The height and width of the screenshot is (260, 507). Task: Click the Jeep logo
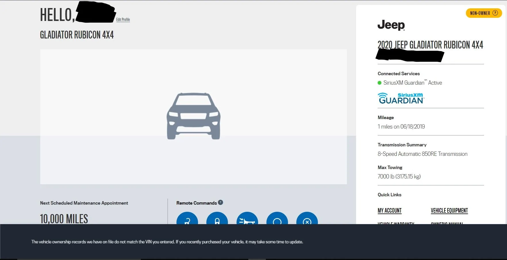pos(391,25)
